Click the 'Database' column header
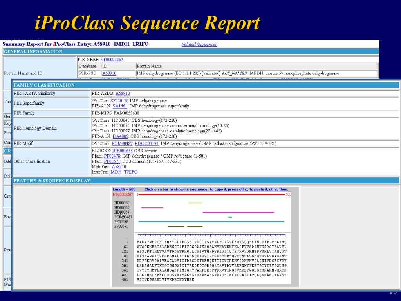 pos(88,66)
